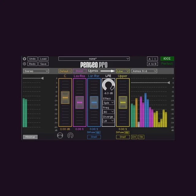Toggle the yellow Upper Shelf button

coord(123,137)
